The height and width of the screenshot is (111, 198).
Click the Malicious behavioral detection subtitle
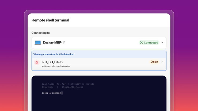(x=56, y=66)
